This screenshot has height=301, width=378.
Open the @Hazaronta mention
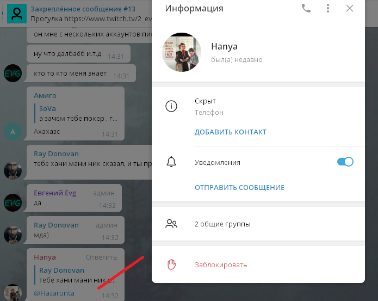[54, 293]
